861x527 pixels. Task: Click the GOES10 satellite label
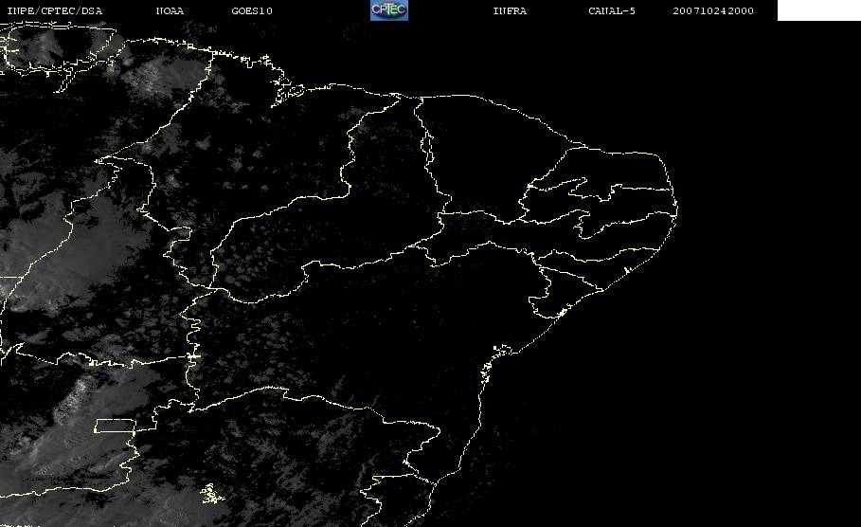click(x=252, y=11)
